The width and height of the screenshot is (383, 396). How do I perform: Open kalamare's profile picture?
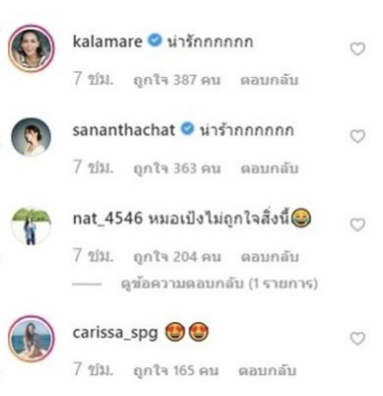(x=32, y=48)
